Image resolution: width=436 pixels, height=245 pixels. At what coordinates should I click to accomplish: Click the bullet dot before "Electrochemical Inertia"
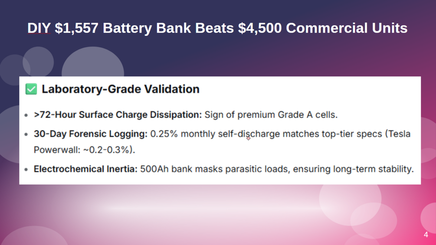click(26, 170)
